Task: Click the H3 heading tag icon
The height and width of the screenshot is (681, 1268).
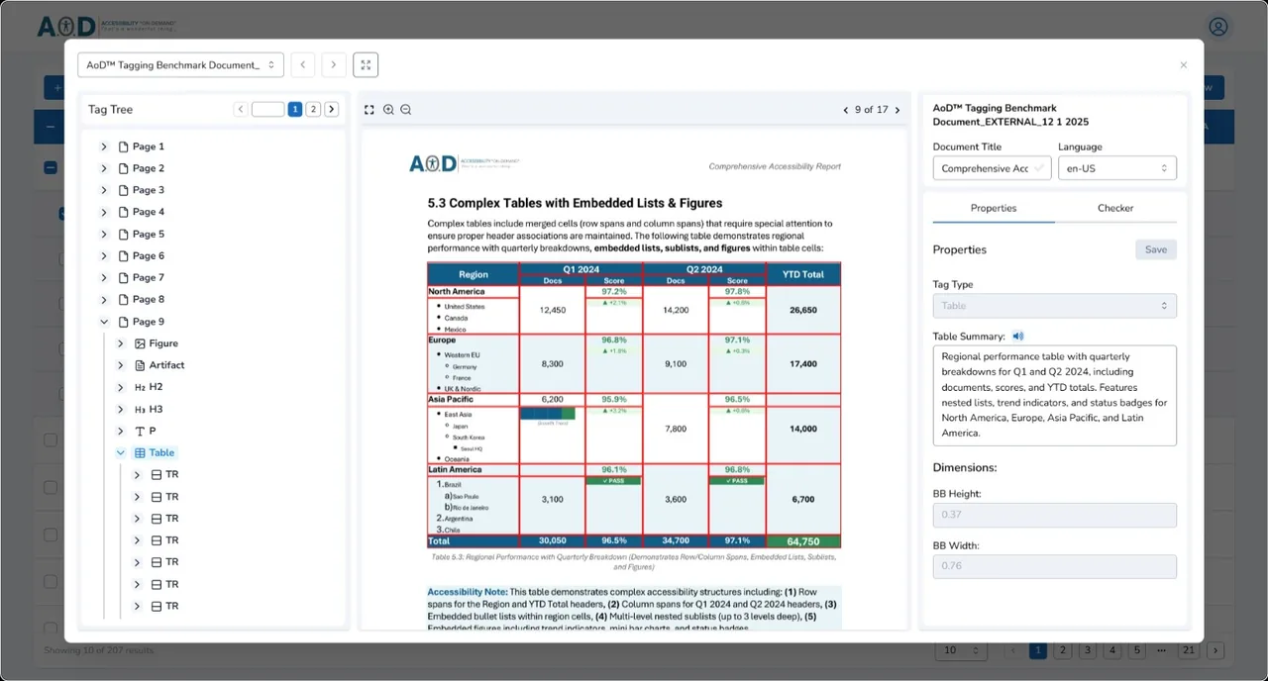Action: pyautogui.click(x=140, y=409)
